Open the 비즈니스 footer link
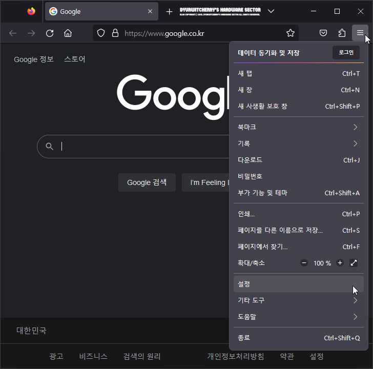373x369 pixels. tap(93, 356)
